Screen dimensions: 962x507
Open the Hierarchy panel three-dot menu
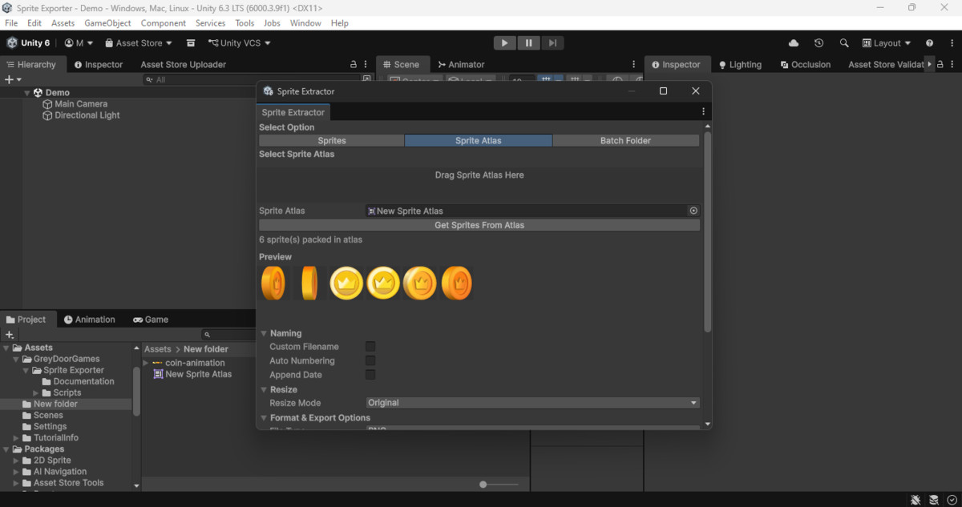click(x=366, y=65)
